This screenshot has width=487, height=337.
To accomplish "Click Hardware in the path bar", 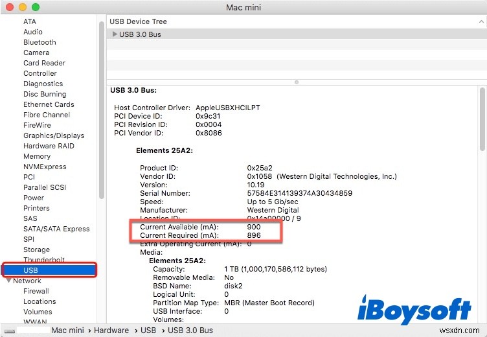I will click(x=111, y=330).
